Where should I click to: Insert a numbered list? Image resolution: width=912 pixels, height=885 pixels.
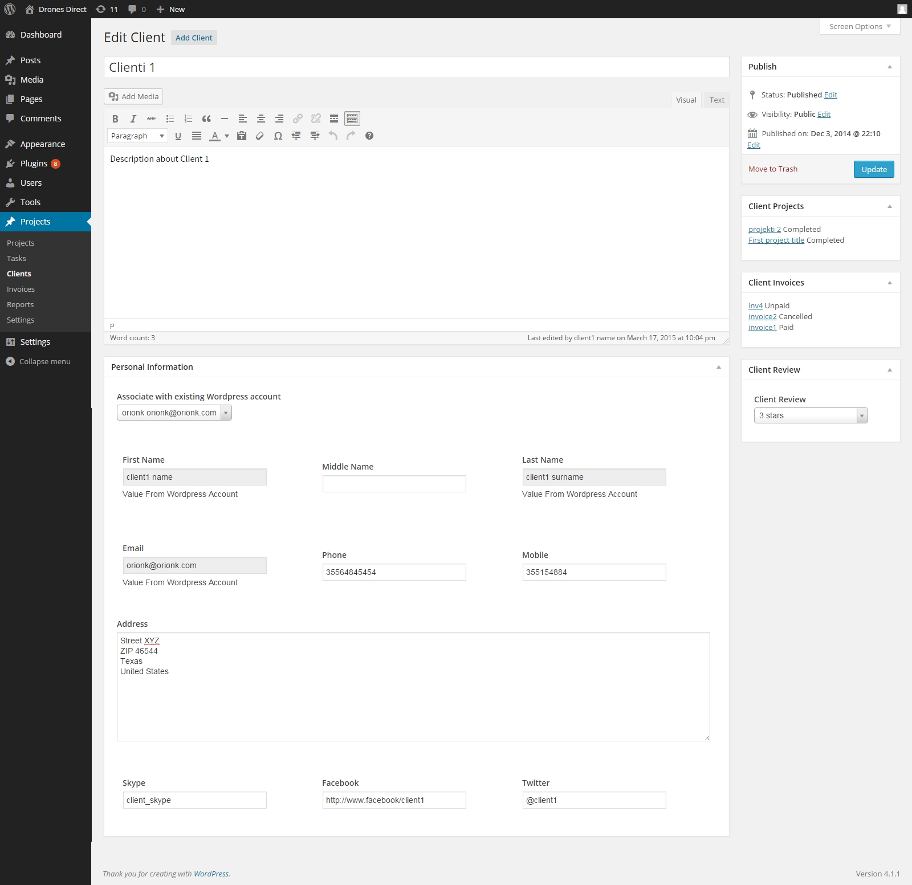point(188,119)
